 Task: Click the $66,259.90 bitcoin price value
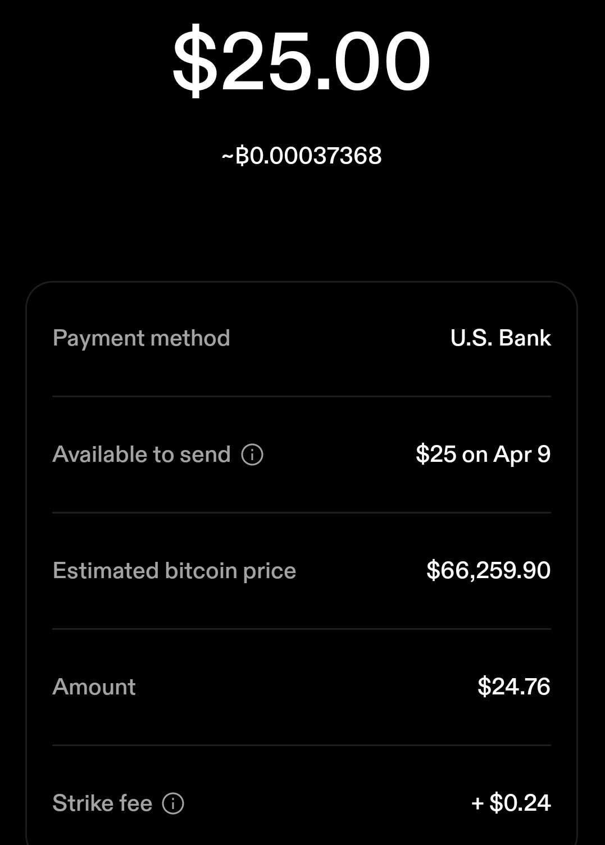click(x=488, y=571)
